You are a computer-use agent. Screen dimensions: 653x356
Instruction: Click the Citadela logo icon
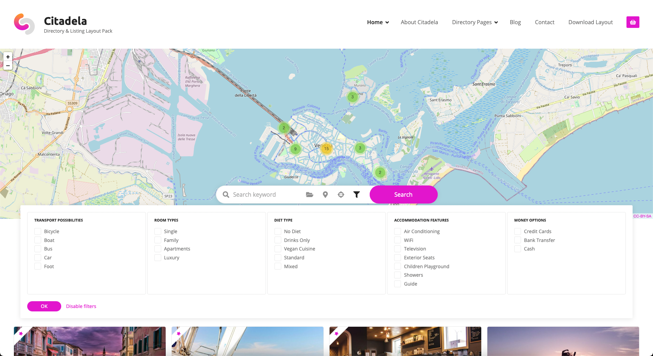coord(24,24)
